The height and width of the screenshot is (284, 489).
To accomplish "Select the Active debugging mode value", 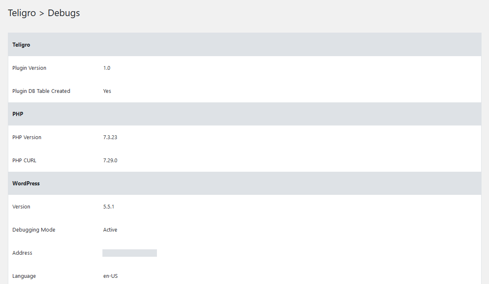I will click(110, 230).
